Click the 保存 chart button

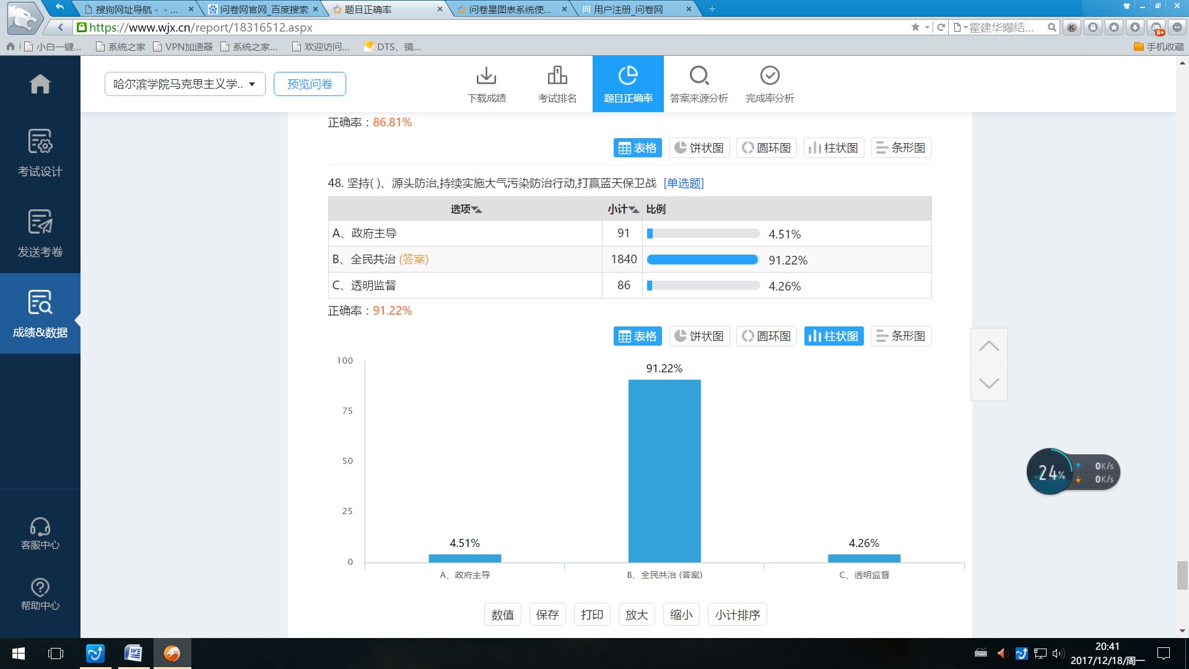tap(547, 614)
